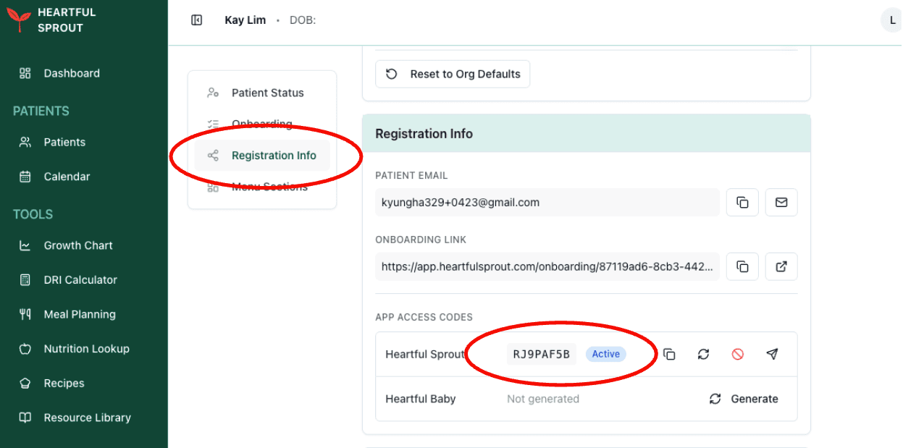The image size is (903, 448).
Task: Send email using the envelope icon
Action: [x=781, y=203]
